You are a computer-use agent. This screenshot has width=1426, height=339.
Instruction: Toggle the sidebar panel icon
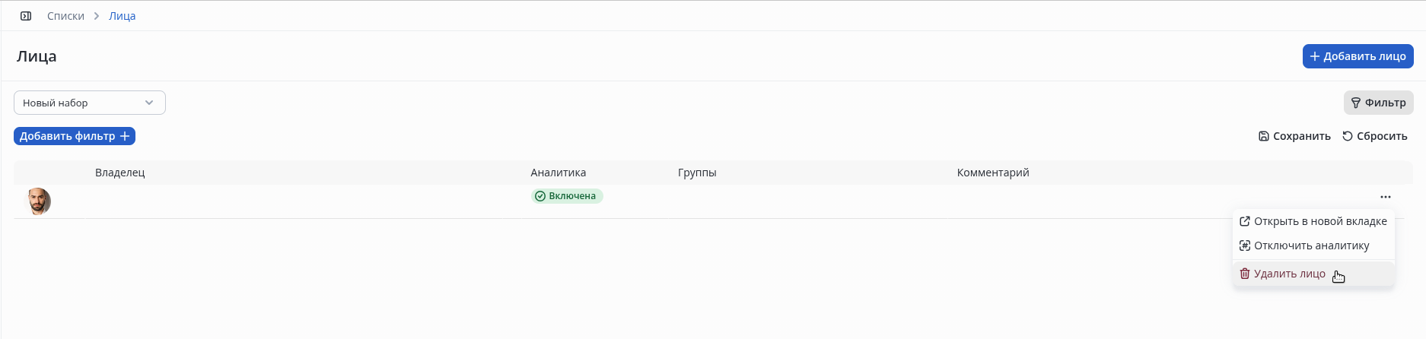[x=26, y=16]
